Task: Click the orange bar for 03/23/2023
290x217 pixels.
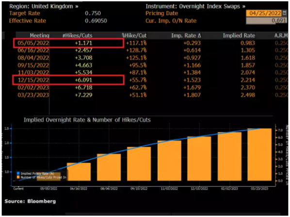Action: (x=259, y=155)
